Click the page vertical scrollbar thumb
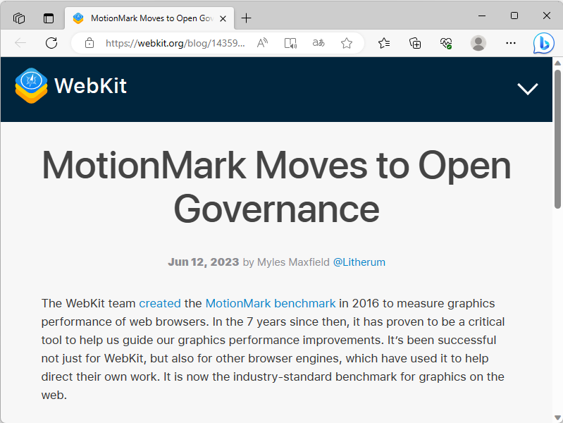 coord(557,140)
